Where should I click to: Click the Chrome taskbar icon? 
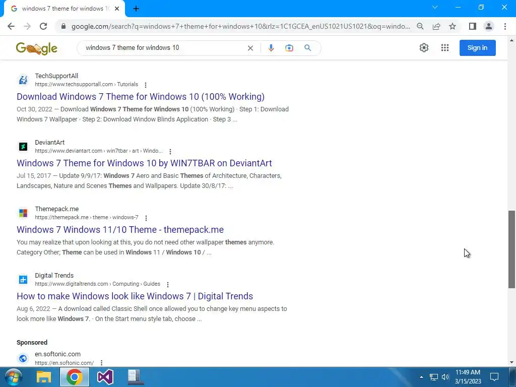tap(75, 377)
